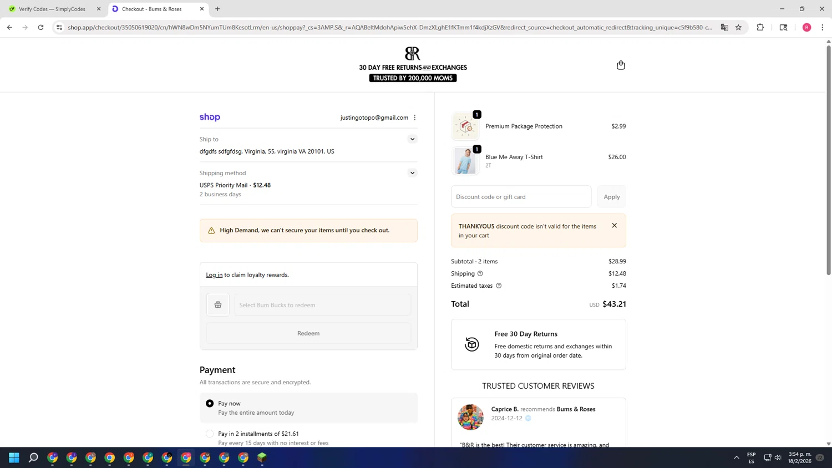This screenshot has height=468, width=832.
Task: Open Windows Start menu
Action: click(14, 457)
